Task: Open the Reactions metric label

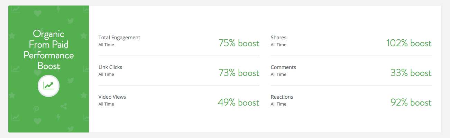Action: [x=282, y=97]
